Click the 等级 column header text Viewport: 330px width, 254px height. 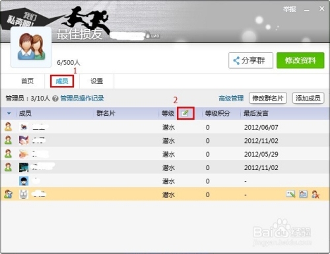pos(168,113)
